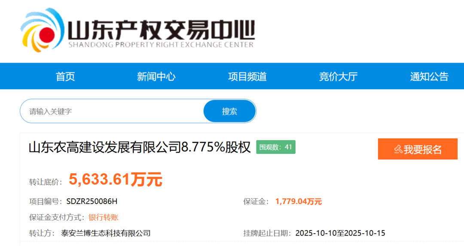Open the 新闻中心 navigation item
The height and width of the screenshot is (246, 464).
pyautogui.click(x=156, y=77)
